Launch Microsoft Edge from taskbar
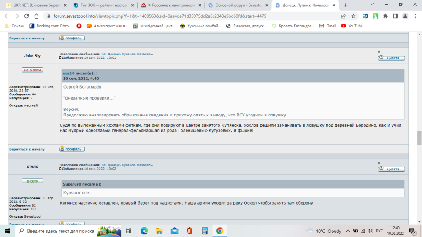422x237 pixels. tap(144, 231)
